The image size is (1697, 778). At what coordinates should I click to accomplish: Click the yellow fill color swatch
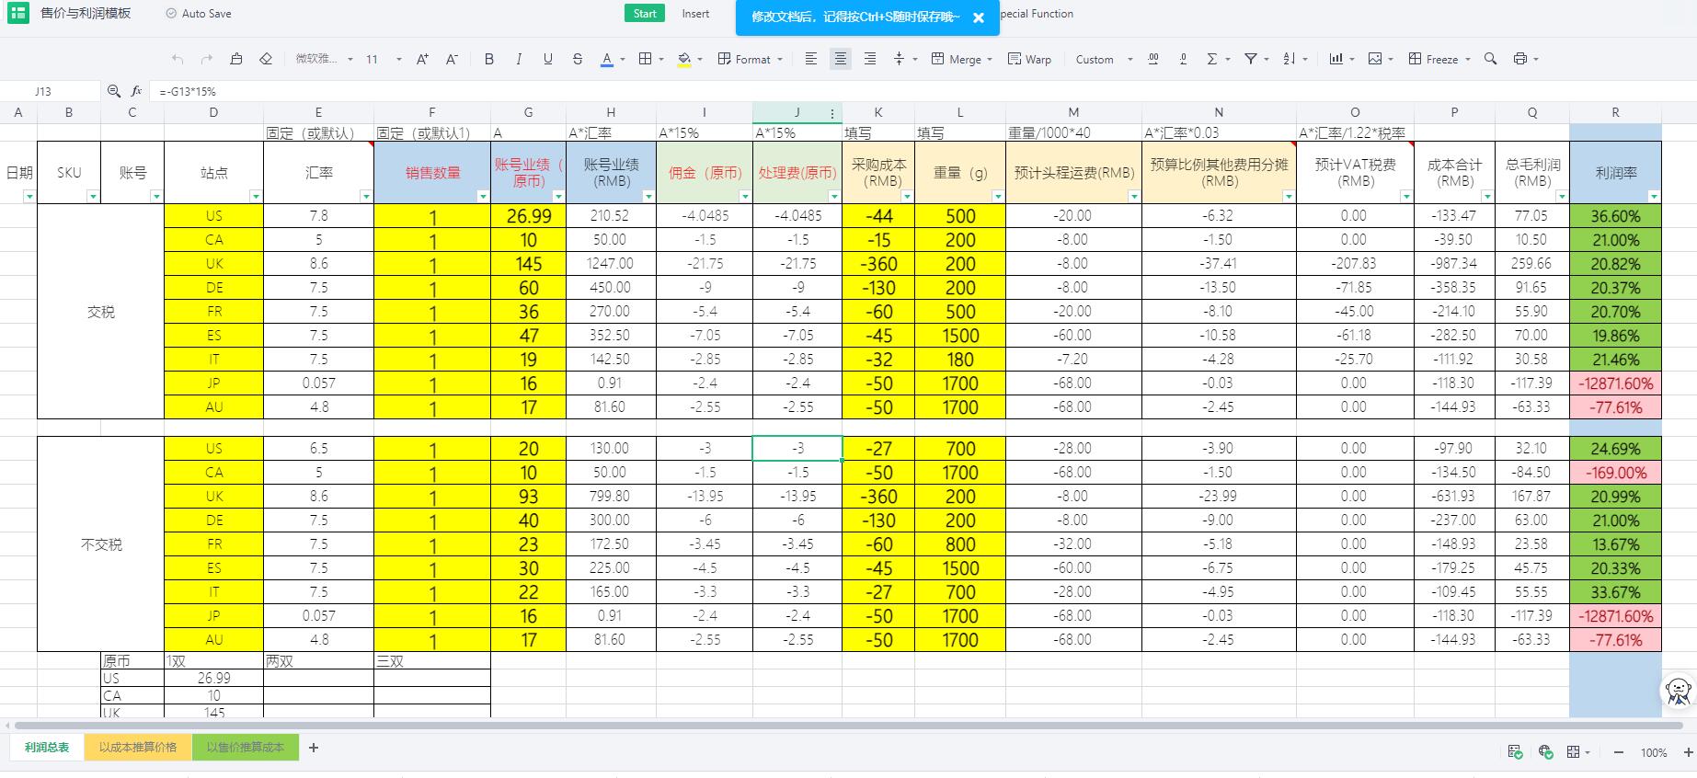click(683, 59)
